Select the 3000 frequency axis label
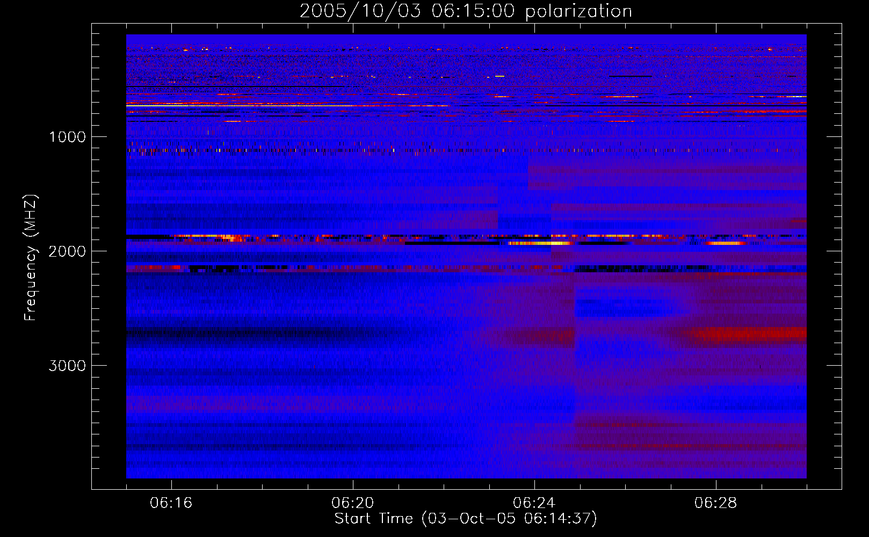This screenshot has height=537, width=869. pyautogui.click(x=67, y=366)
